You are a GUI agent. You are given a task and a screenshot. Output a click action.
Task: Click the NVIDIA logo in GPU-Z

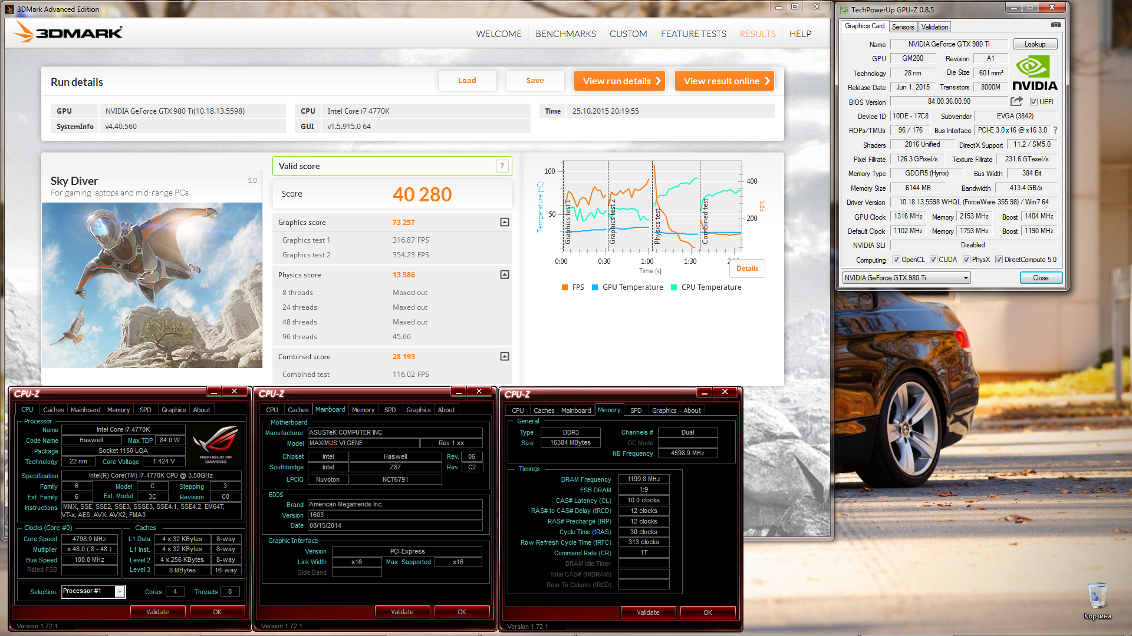coord(1035,72)
